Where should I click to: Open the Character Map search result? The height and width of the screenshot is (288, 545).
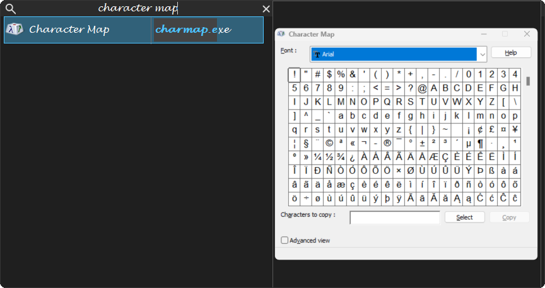click(134, 30)
